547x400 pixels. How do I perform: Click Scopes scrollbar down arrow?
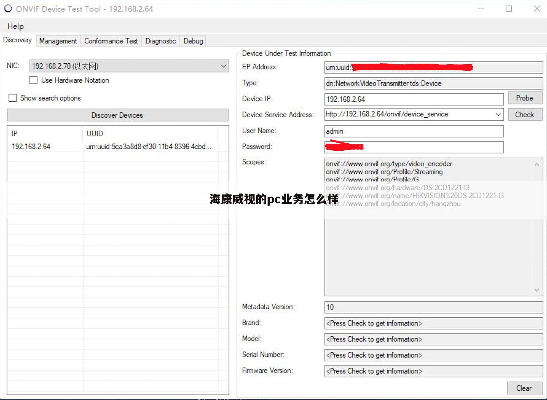(x=537, y=290)
